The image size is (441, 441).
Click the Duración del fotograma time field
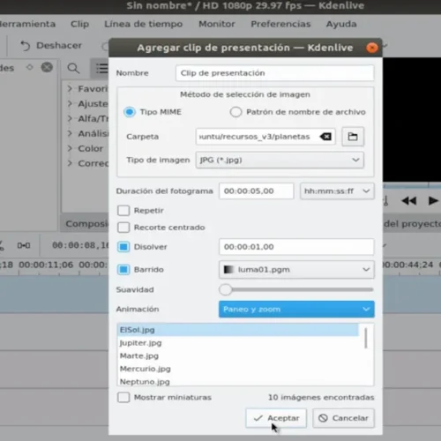[256, 191]
